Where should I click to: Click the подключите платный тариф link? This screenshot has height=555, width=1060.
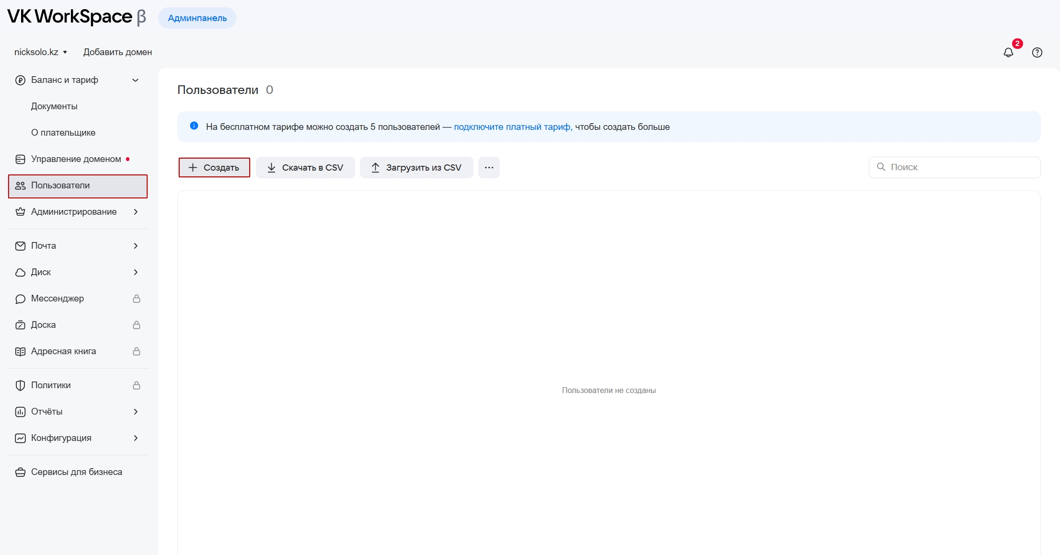click(x=513, y=127)
